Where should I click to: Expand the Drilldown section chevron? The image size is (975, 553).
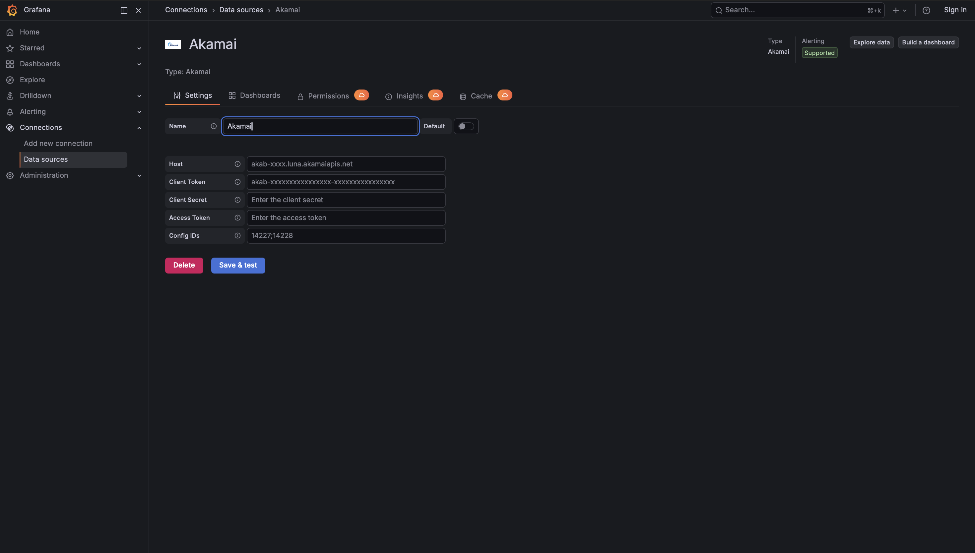pyautogui.click(x=139, y=96)
